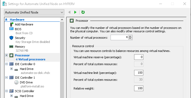The width and height of the screenshot is (191, 98).
Task: Collapse the IDE Controller 0 node
Action: 6,64
